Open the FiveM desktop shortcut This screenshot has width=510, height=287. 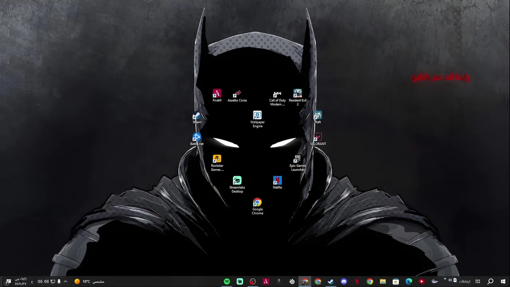(217, 96)
